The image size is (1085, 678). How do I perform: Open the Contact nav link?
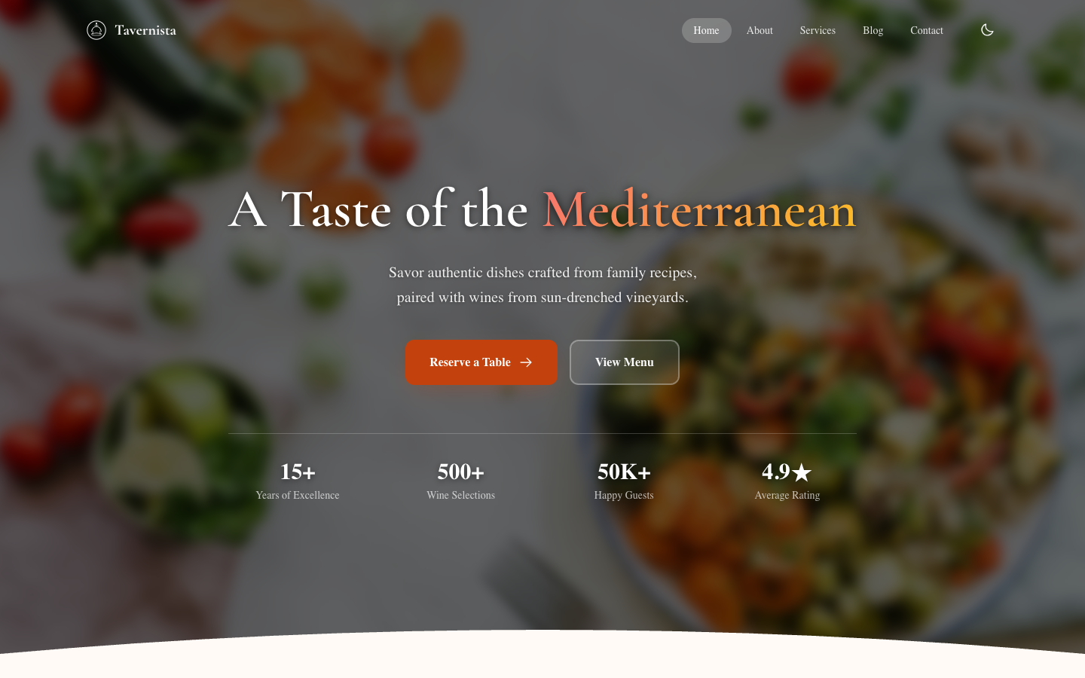click(927, 30)
